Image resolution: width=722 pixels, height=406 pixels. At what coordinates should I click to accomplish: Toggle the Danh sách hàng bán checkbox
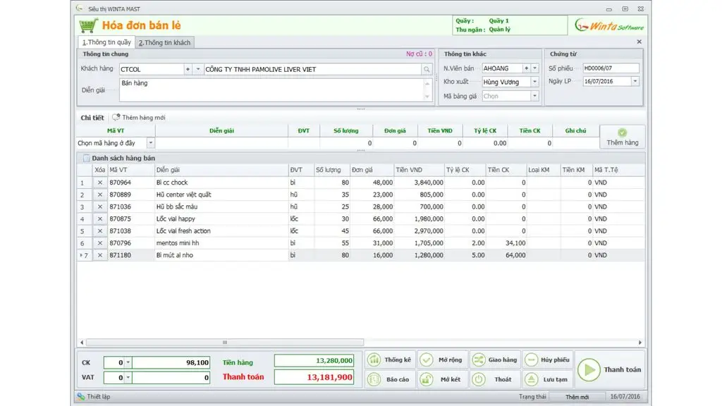[86, 158]
